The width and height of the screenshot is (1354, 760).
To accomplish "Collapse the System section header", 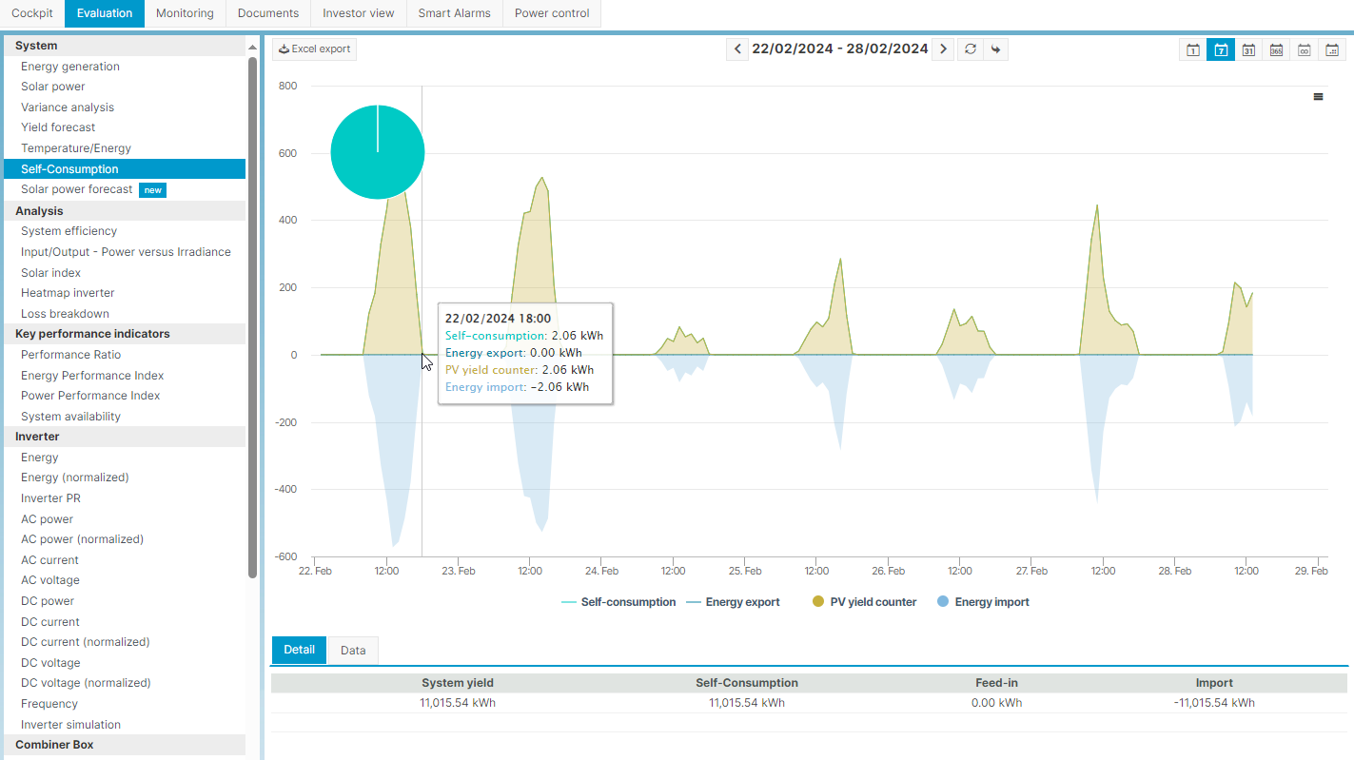I will (x=123, y=46).
